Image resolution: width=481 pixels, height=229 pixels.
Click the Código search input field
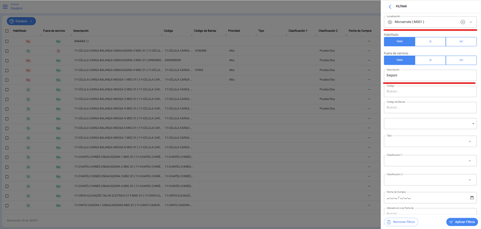click(430, 91)
